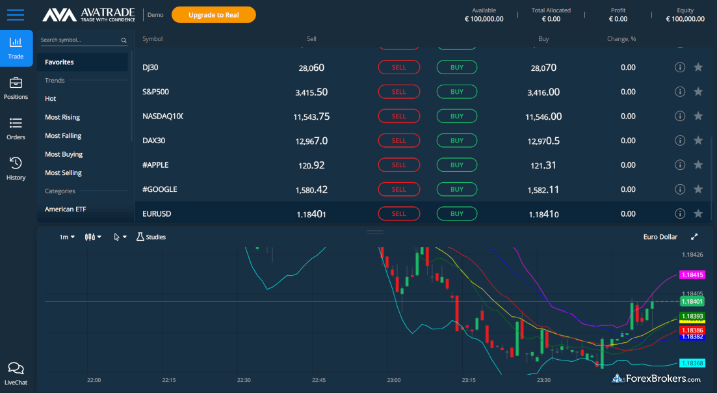
Task: Sell DAX30
Action: tap(398, 141)
